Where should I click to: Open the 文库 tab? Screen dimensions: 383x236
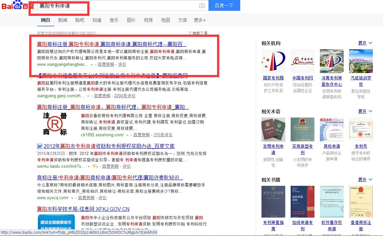click(182, 20)
